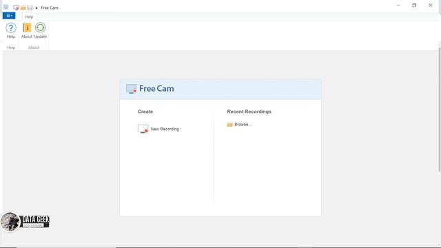Click the Free Cam app icon in title bar
The image size is (441, 248).
coord(6,8)
